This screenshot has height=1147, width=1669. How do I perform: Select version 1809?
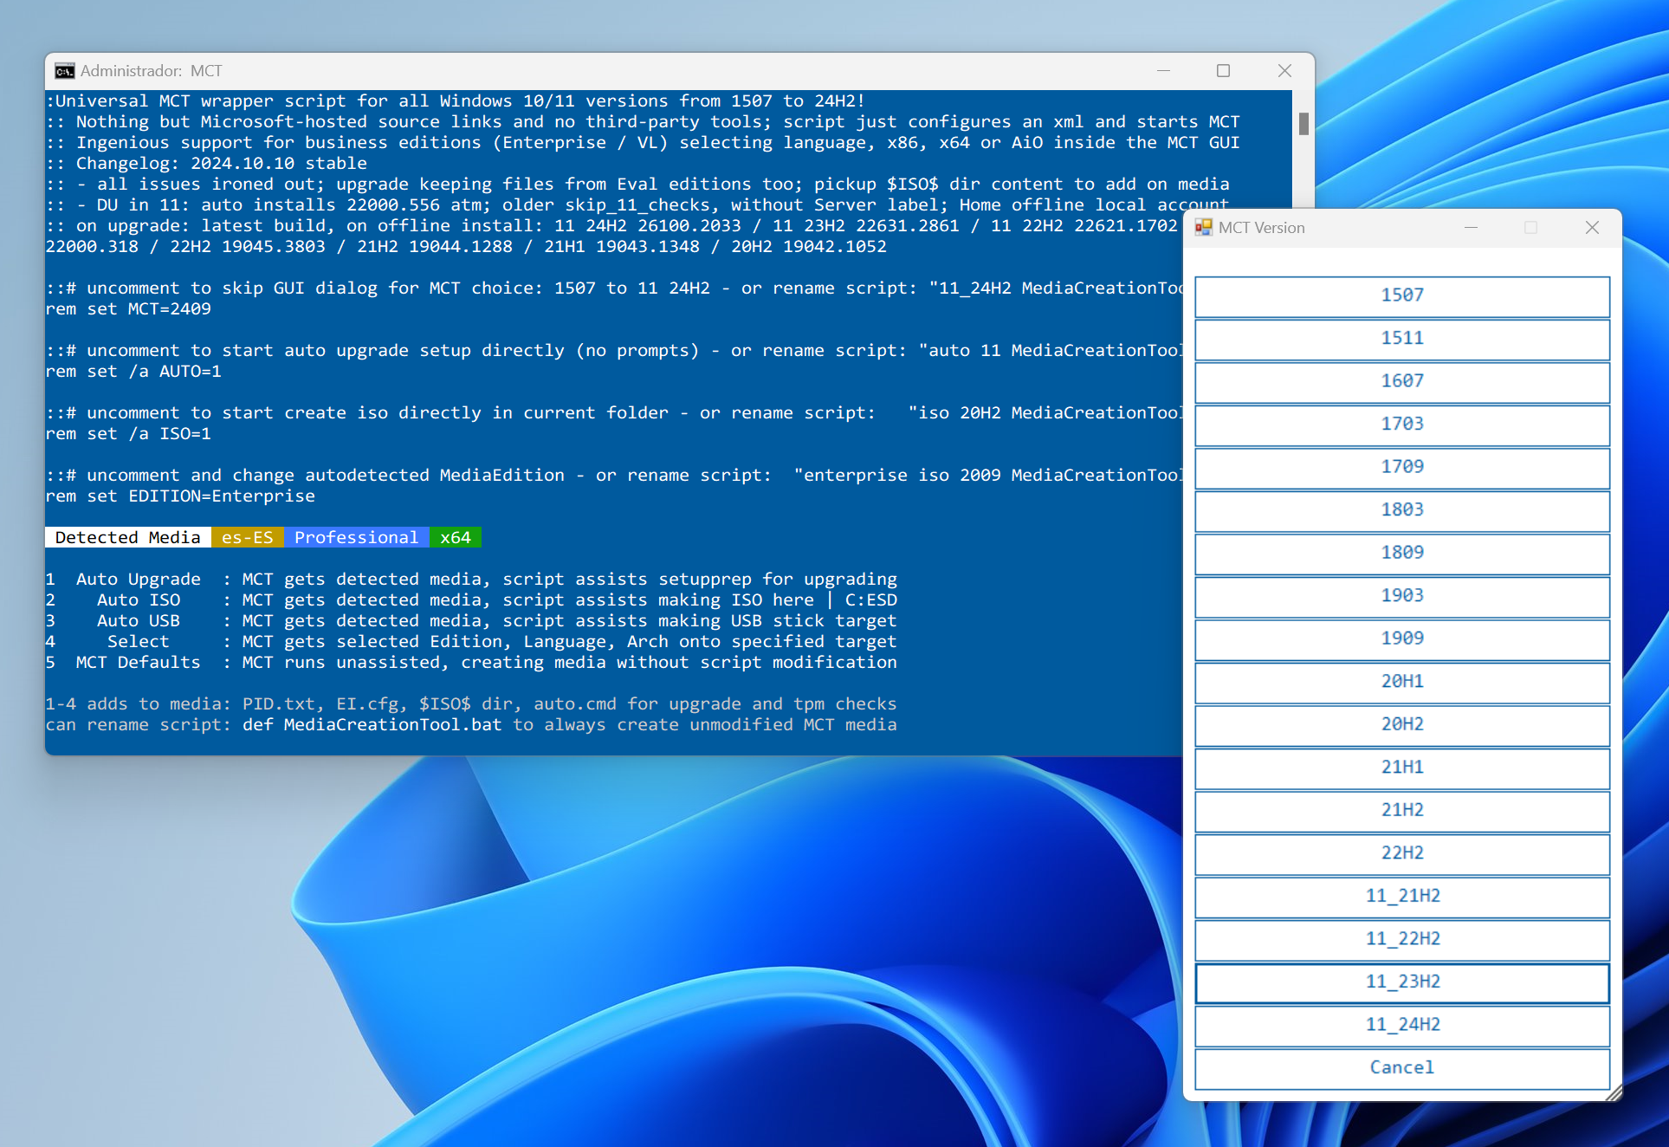click(x=1401, y=553)
